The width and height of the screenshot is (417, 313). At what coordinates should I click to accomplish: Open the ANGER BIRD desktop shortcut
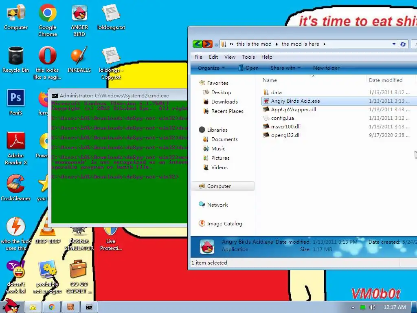(x=79, y=20)
